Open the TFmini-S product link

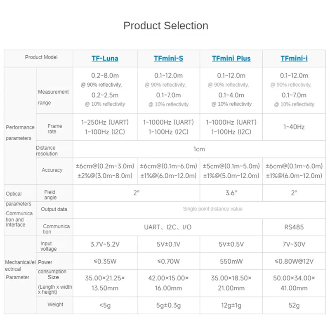click(x=168, y=58)
